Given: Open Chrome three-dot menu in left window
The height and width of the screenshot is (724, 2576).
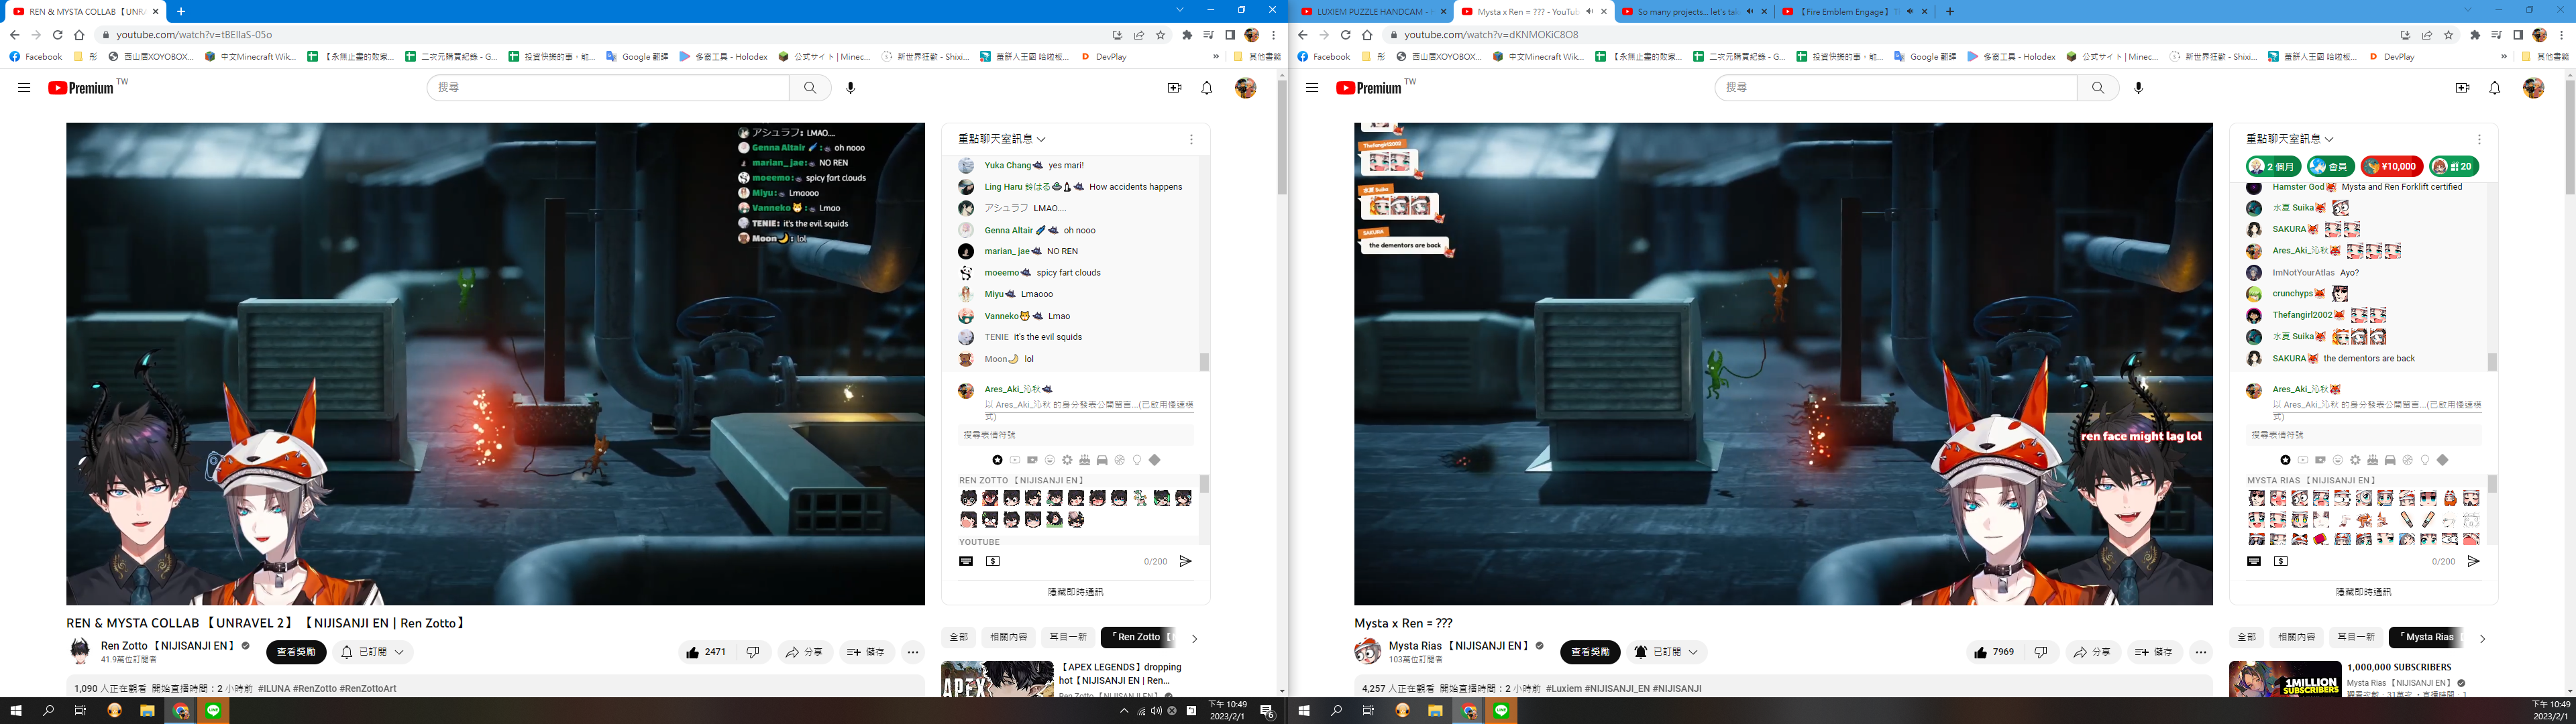Looking at the screenshot, I should point(1273,35).
